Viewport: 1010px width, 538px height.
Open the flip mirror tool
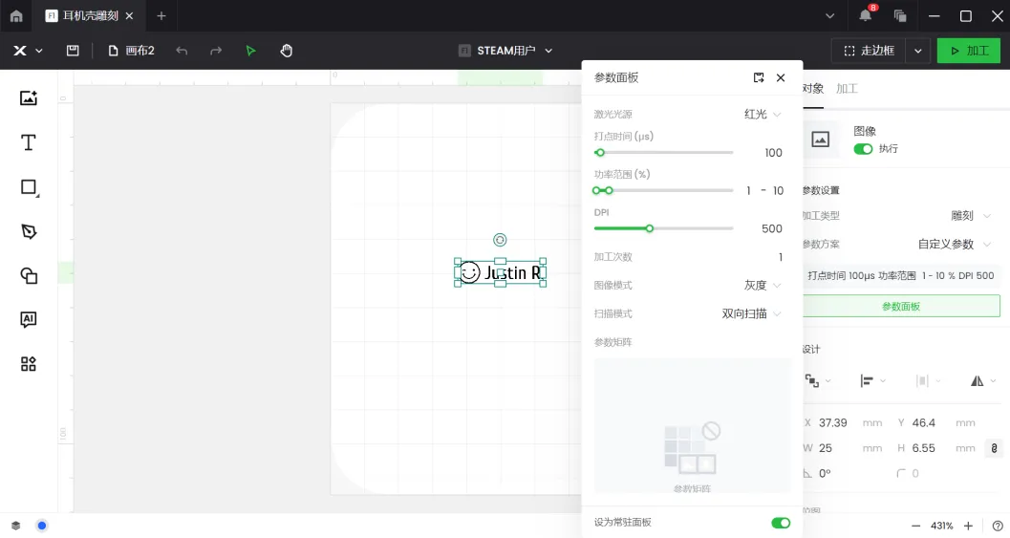(983, 380)
